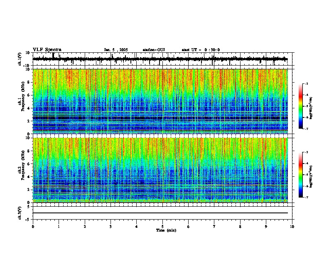
Task: Click the "5" tick on ch.3(V) axis
Action: click(x=29, y=207)
